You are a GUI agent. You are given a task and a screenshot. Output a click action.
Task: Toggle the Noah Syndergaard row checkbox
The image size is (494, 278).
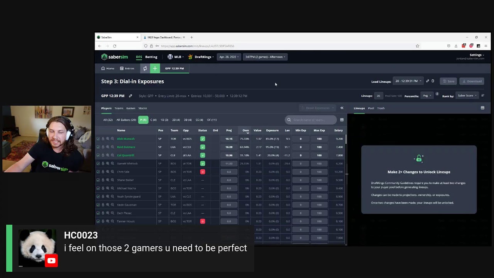click(x=98, y=197)
